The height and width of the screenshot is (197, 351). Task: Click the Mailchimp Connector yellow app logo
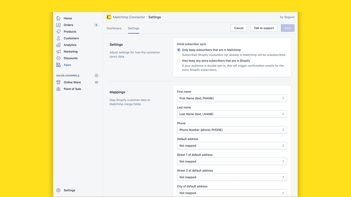[x=109, y=17]
